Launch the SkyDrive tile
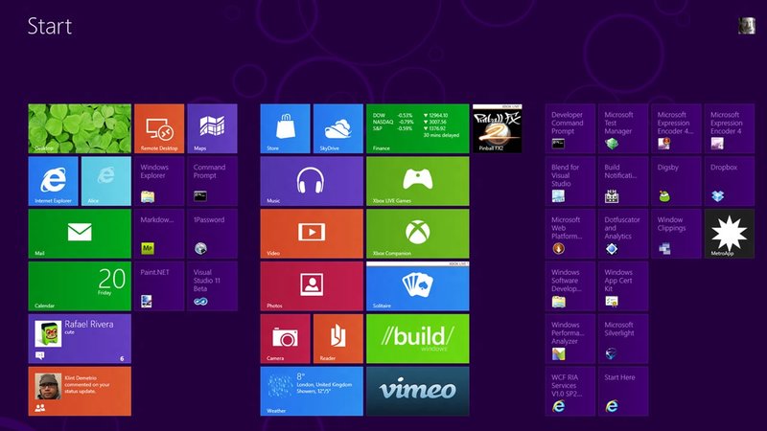Screen dimensions: 767x431 click(x=337, y=128)
